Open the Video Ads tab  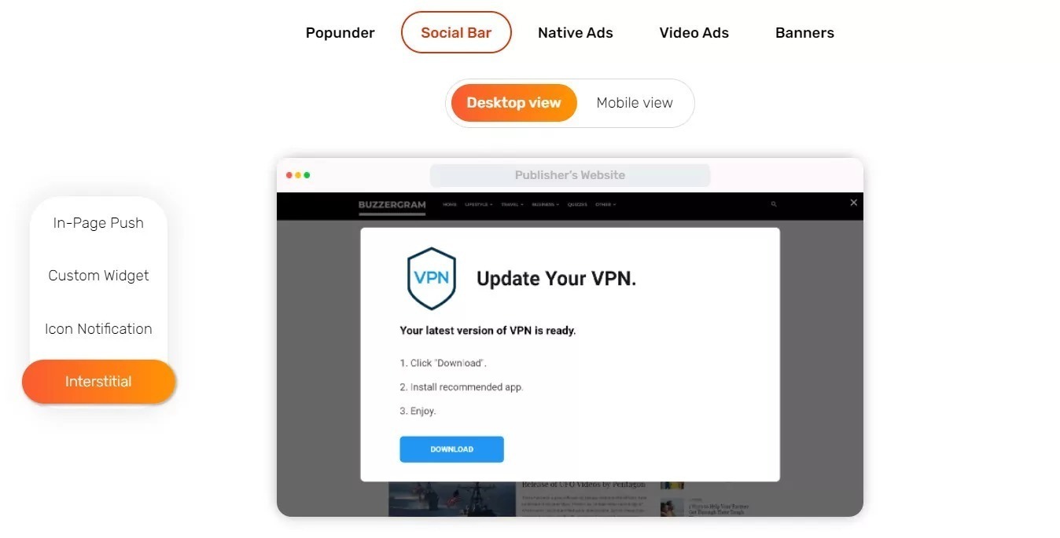[x=694, y=33]
